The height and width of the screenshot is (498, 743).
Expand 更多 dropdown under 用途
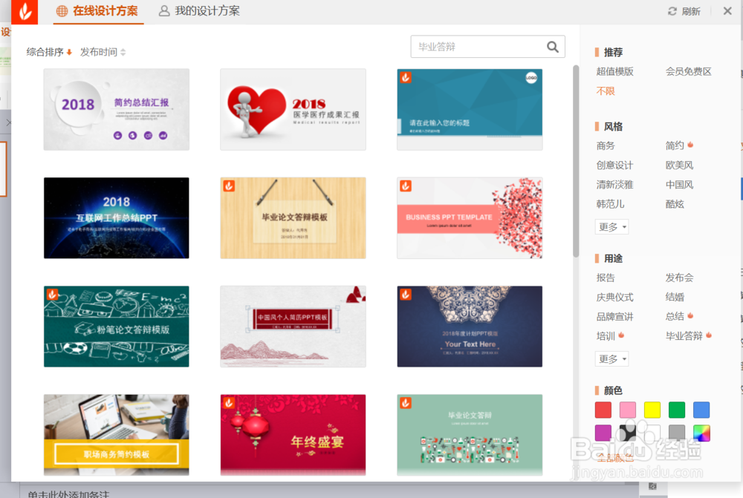click(611, 358)
